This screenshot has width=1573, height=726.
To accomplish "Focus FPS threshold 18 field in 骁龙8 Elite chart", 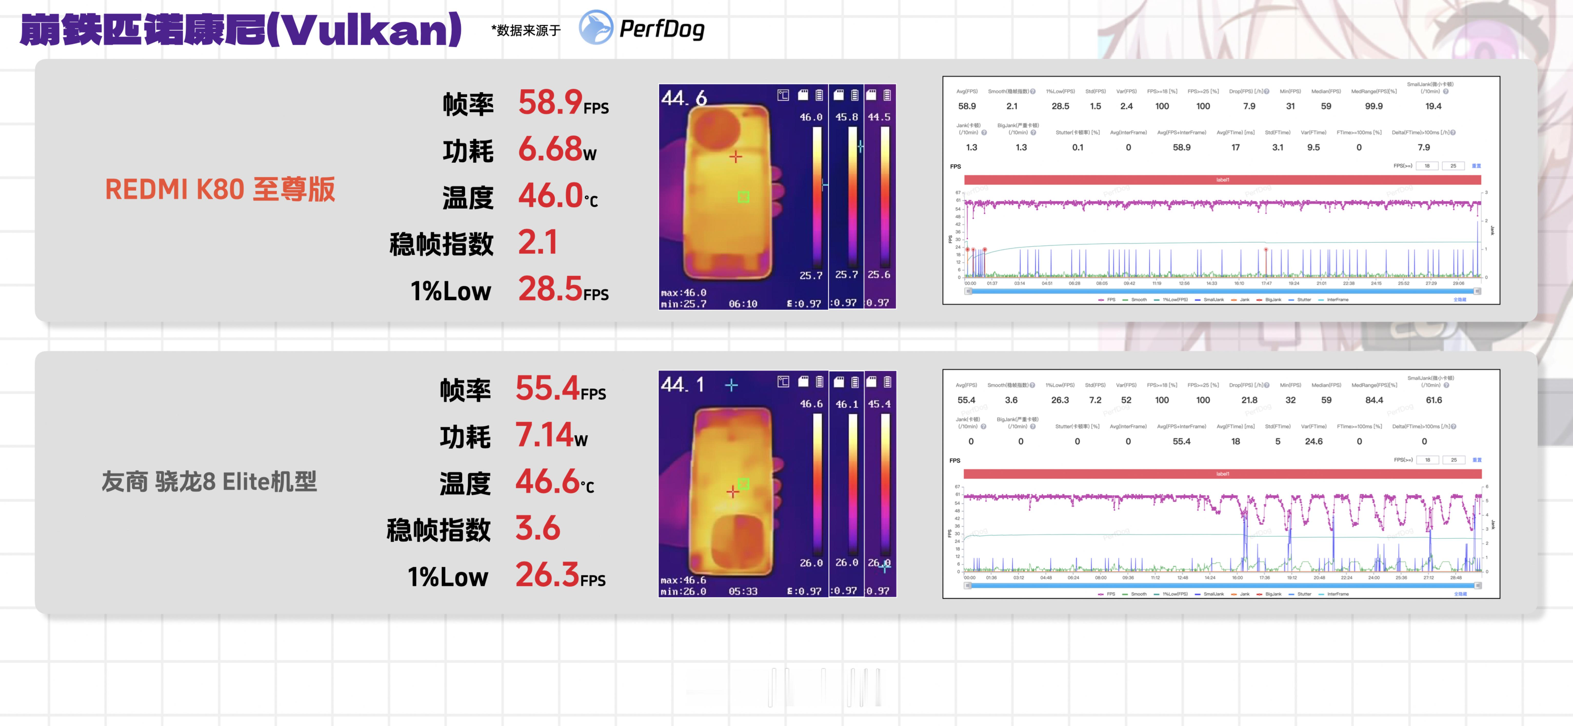I will coord(1428,460).
